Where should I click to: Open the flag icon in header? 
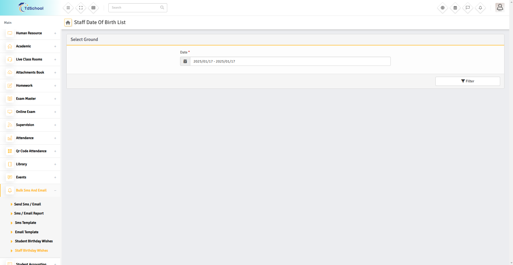click(468, 8)
